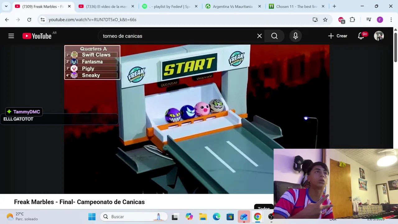Viewport: 398px width, 224px height.
Task: Open the Windows Start menu
Action: click(92, 217)
